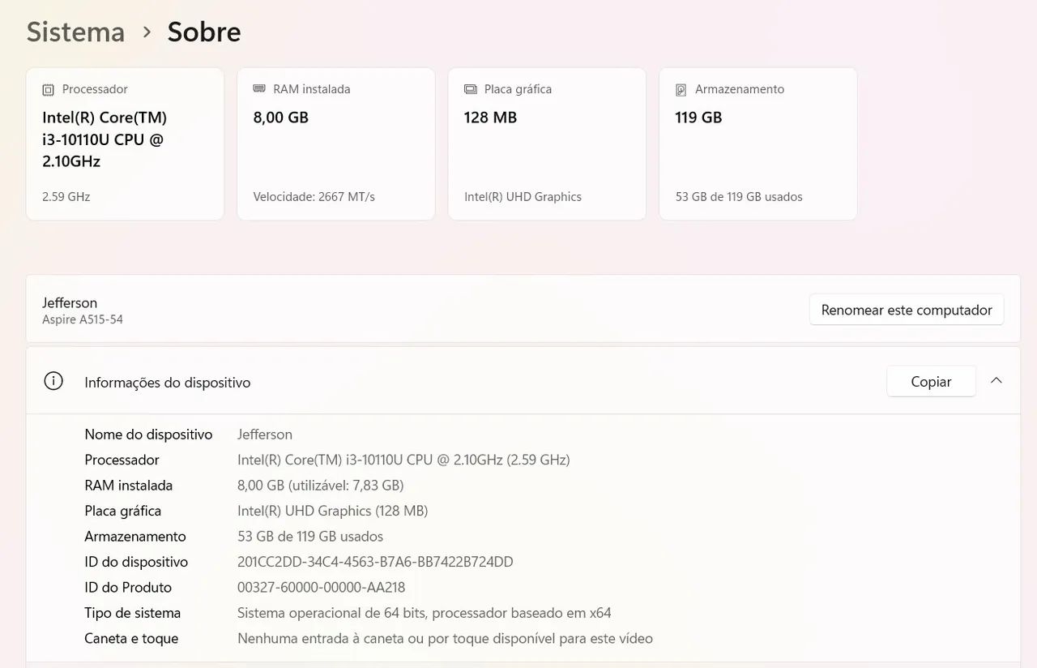The width and height of the screenshot is (1037, 668).
Task: Click 53 GB de 119 GB usados in storage card
Action: point(739,197)
